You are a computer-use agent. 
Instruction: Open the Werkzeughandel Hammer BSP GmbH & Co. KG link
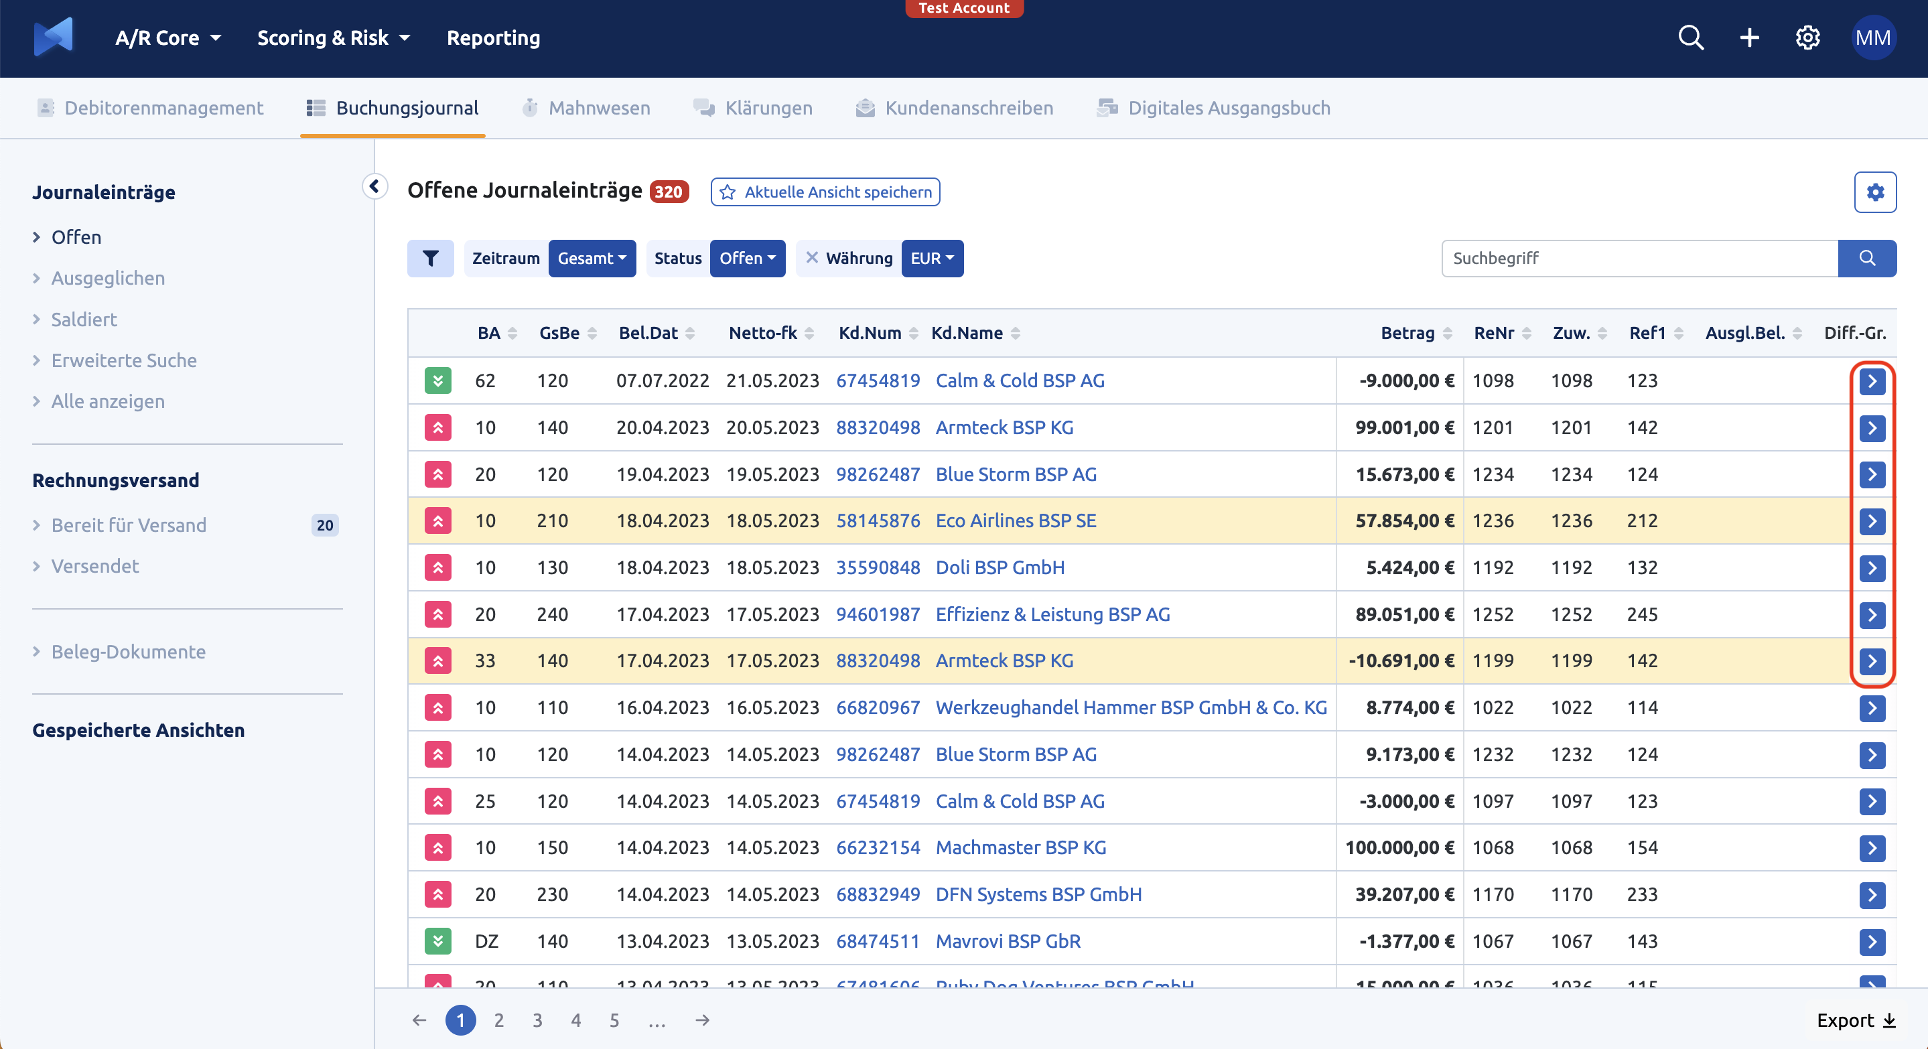(1131, 708)
